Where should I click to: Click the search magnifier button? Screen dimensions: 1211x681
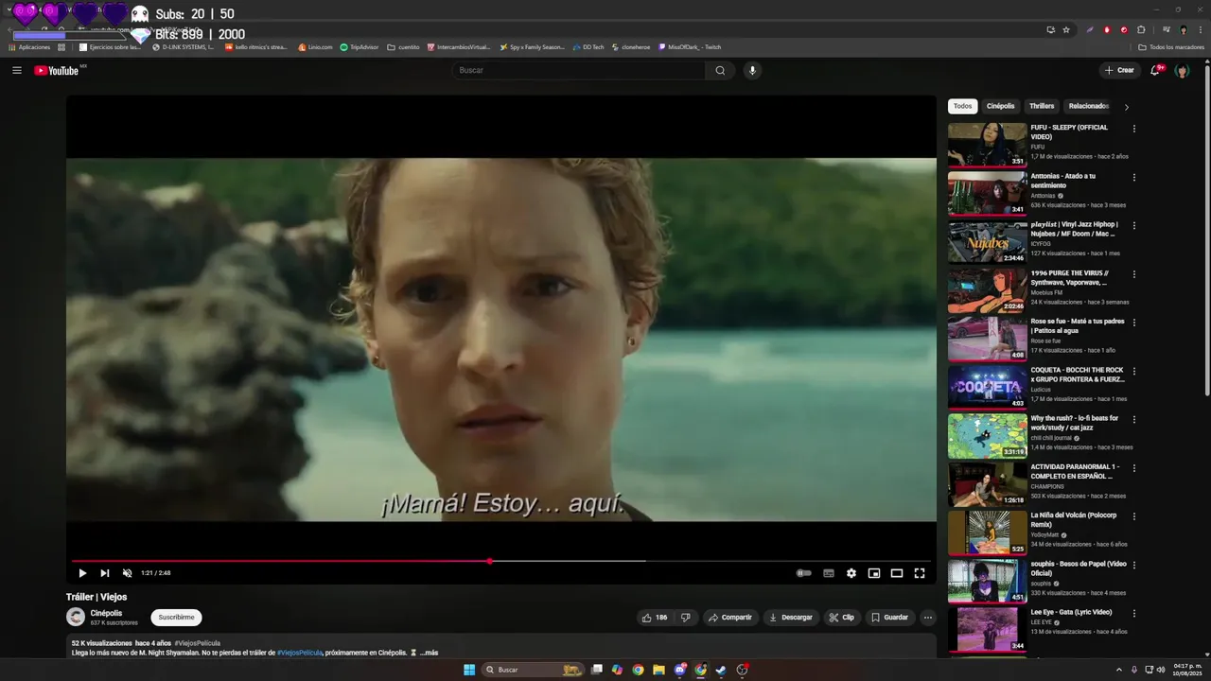click(x=720, y=70)
